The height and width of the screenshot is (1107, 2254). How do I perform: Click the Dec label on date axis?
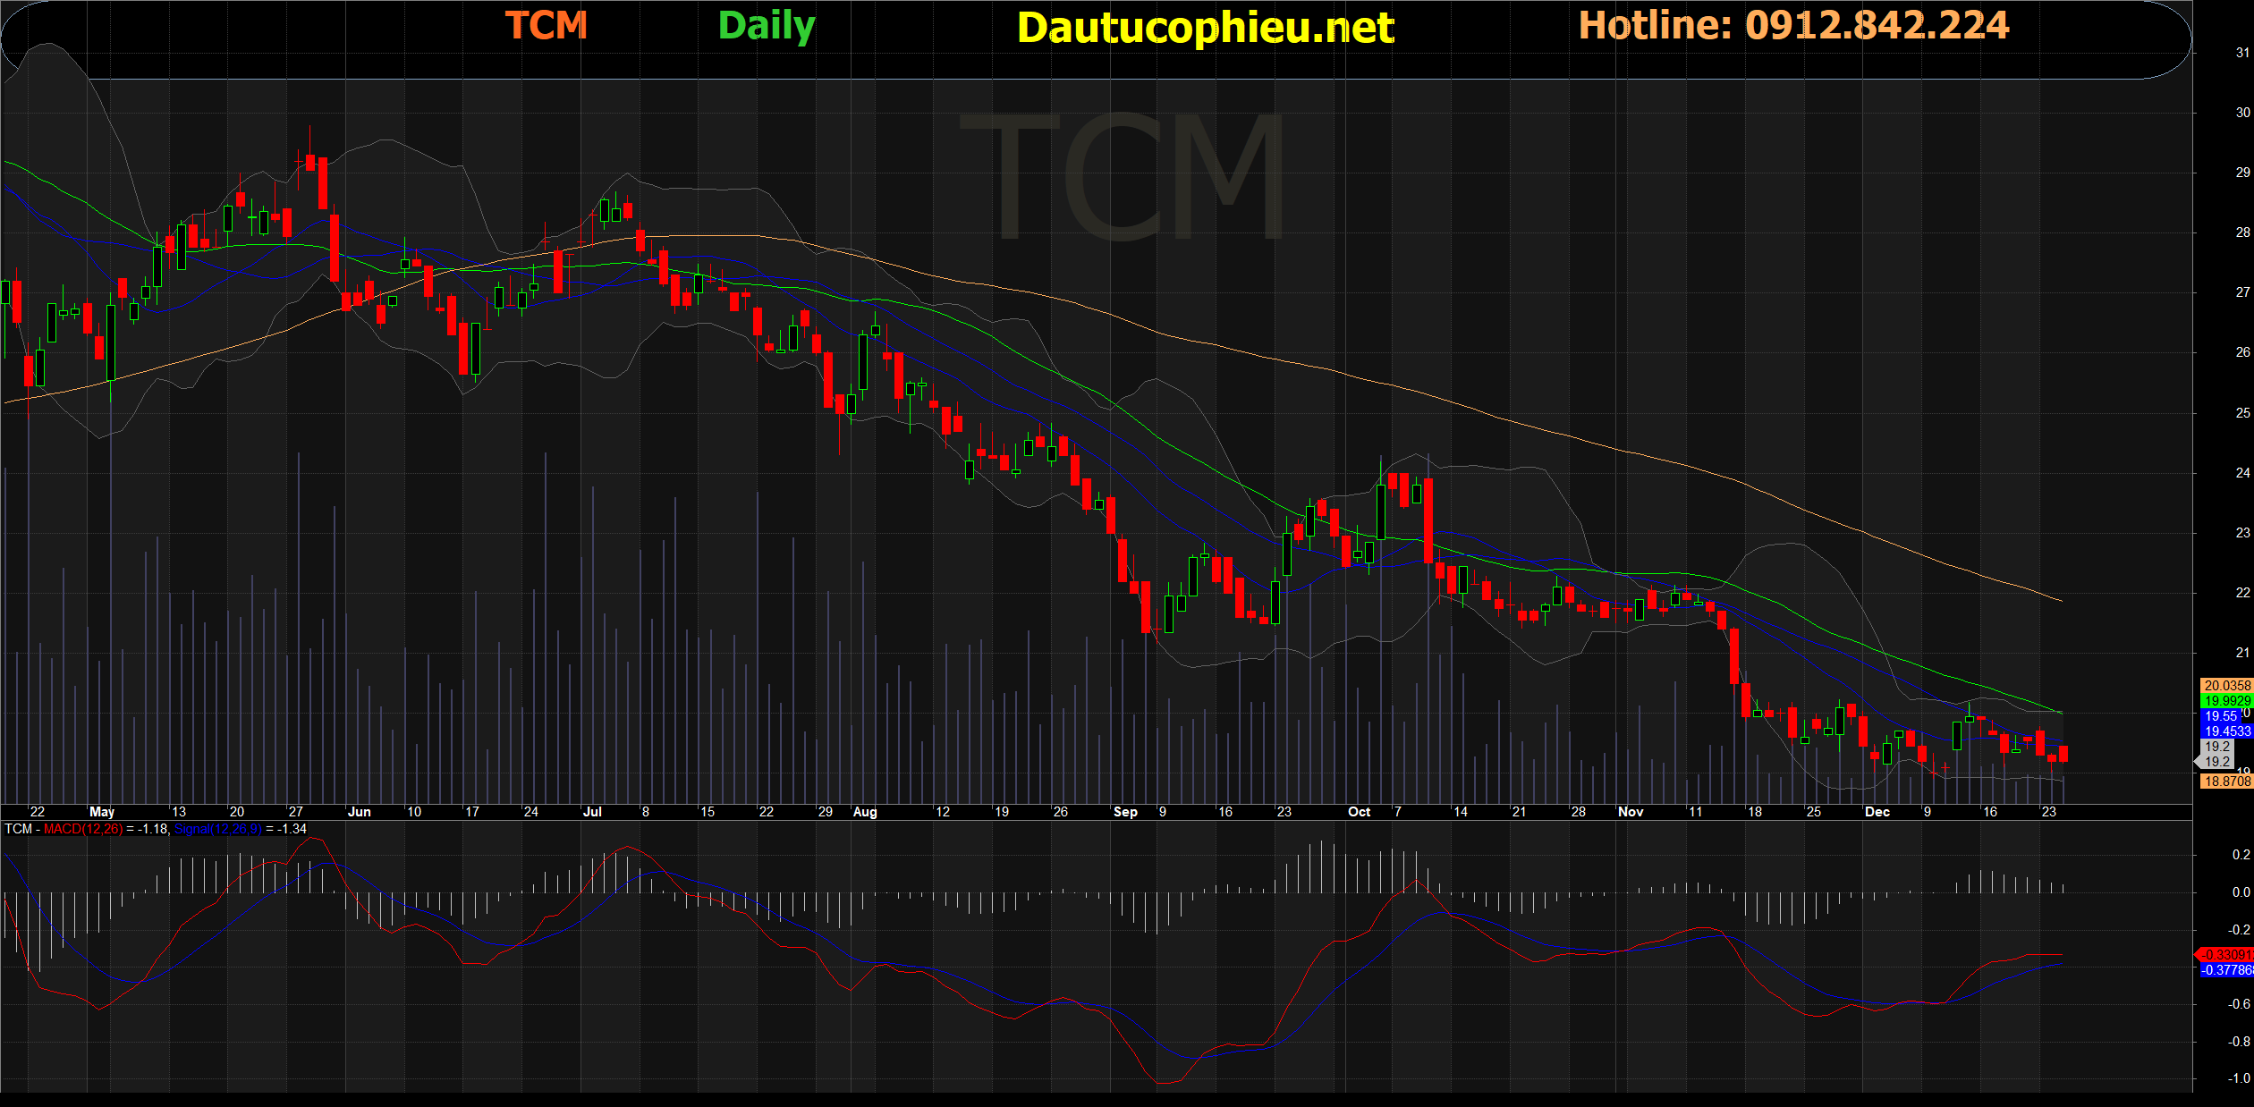point(1877,812)
